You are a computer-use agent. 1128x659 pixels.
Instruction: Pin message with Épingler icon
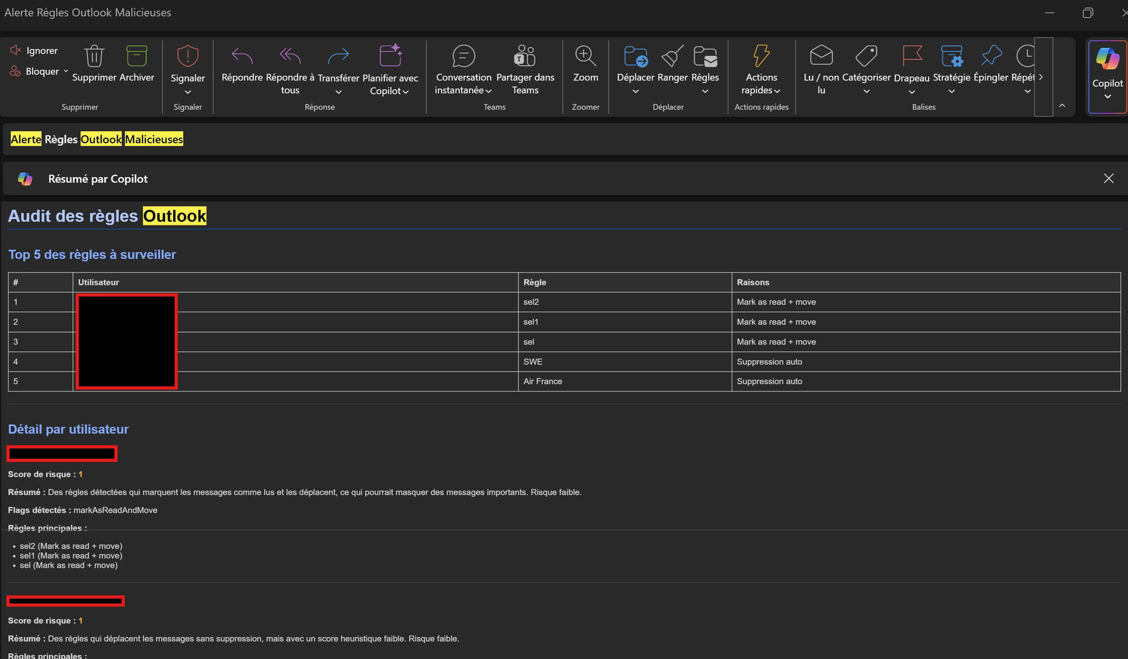[x=990, y=57]
